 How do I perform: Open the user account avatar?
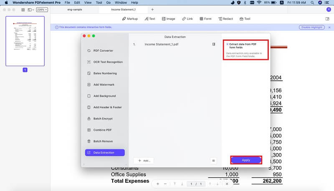point(329,10)
